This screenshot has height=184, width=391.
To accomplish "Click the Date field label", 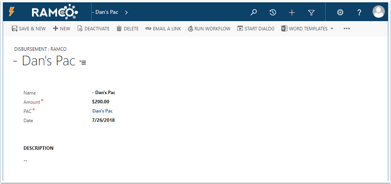I will (x=28, y=121).
